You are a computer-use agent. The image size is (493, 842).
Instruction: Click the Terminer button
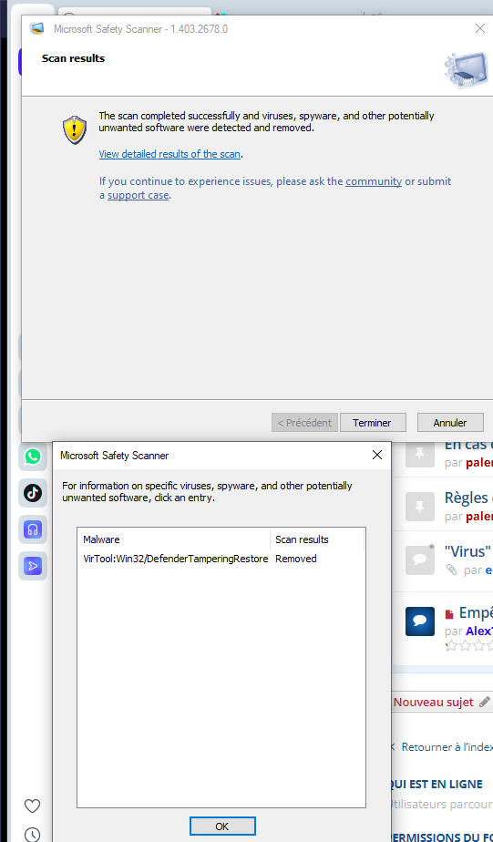[x=372, y=423]
